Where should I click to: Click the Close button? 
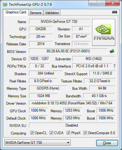[x=107, y=143]
